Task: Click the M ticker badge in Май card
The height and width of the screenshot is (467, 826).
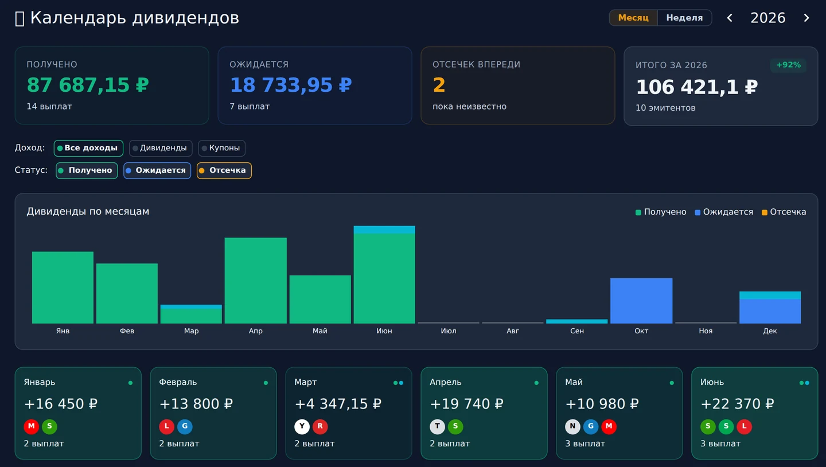Action: [x=609, y=426]
